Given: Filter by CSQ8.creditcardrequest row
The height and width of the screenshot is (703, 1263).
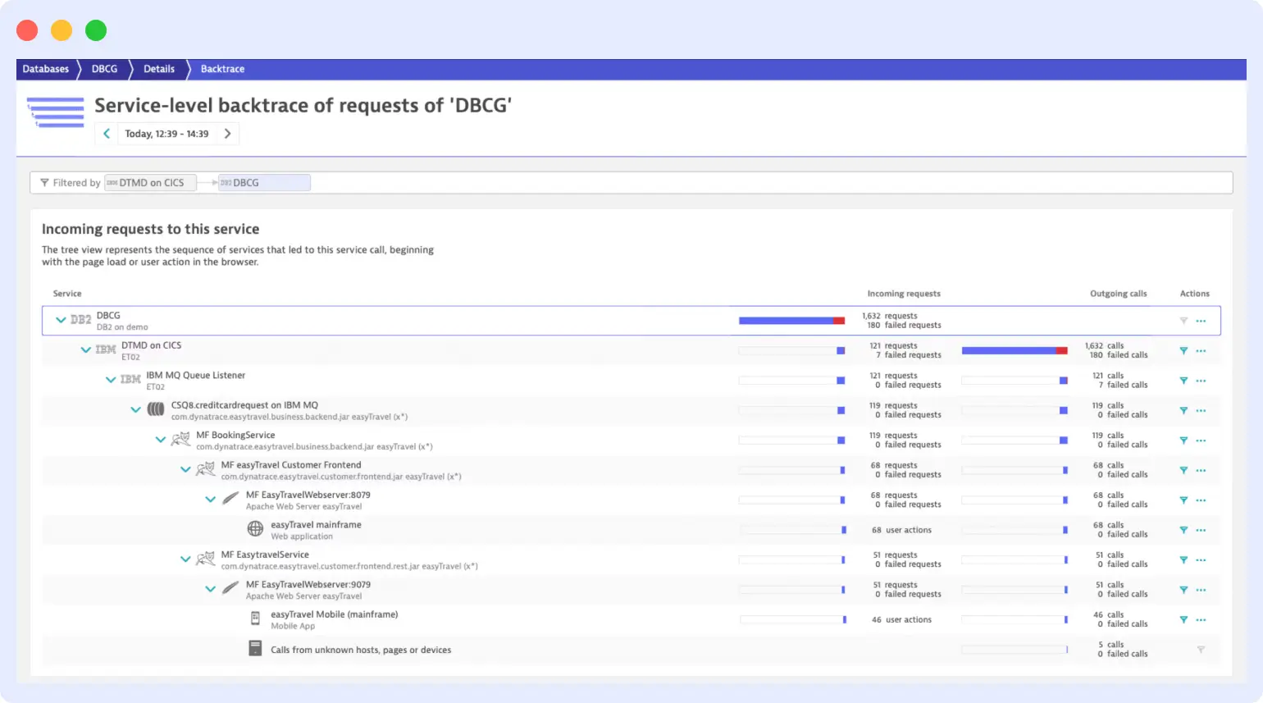Looking at the screenshot, I should pyautogui.click(x=1183, y=411).
